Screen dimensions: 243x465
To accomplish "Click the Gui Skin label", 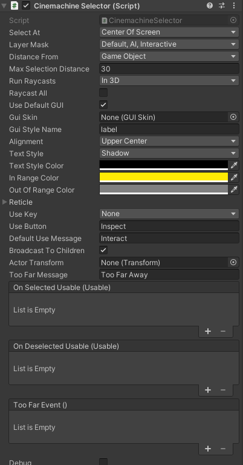I will coord(23,117).
